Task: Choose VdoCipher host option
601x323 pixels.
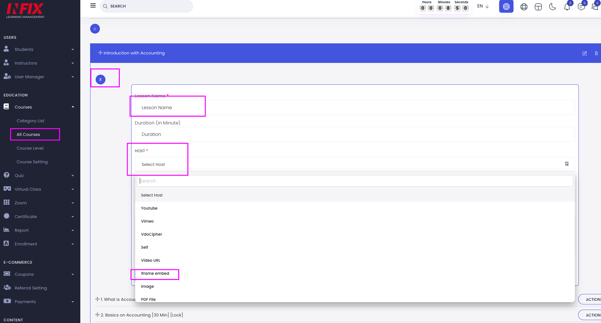Action: [355, 234]
